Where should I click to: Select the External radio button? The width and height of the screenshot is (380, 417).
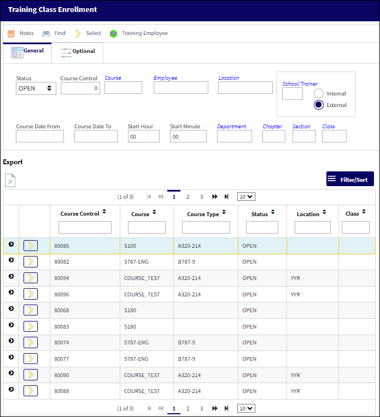coord(319,105)
